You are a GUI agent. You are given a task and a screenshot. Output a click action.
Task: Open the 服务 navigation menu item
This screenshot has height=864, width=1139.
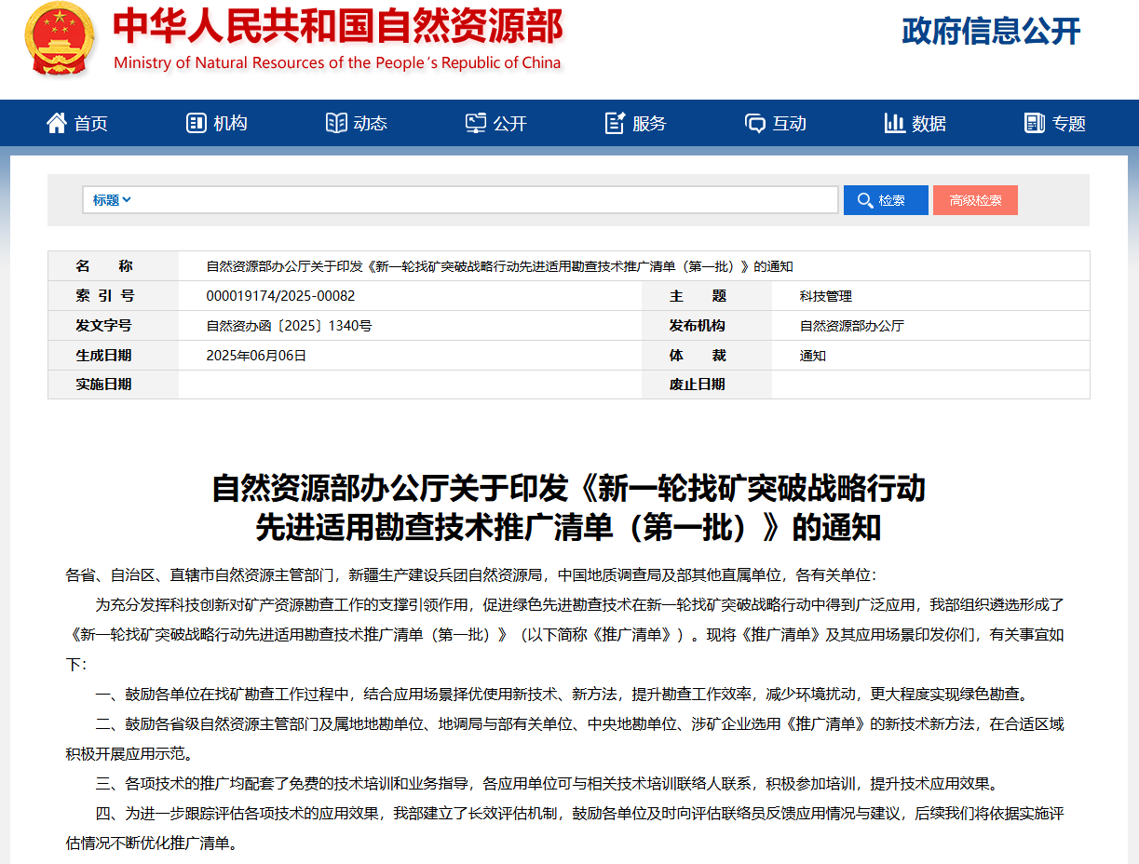tap(649, 123)
